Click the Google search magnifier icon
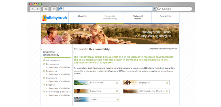221x107 pixels. (x=159, y=9)
